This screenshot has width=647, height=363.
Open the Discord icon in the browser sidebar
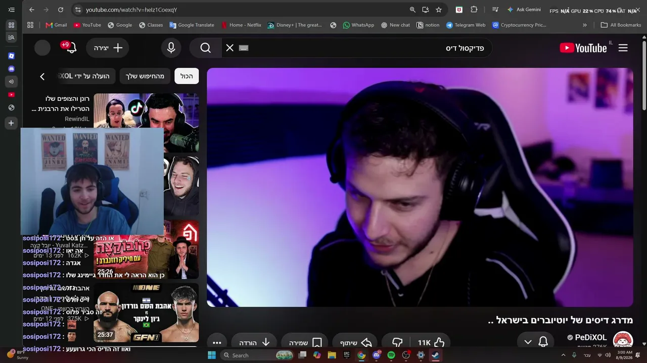click(x=11, y=69)
